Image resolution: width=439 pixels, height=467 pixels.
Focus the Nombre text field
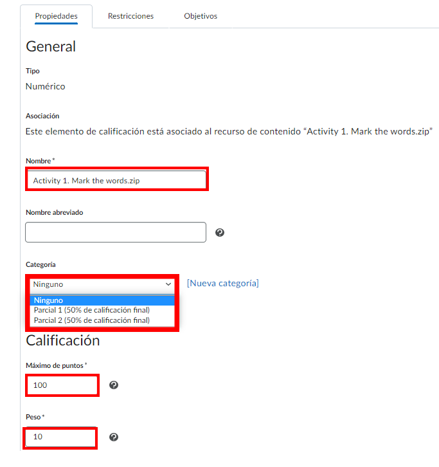(116, 181)
